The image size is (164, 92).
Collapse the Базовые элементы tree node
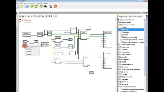[x=119, y=25]
